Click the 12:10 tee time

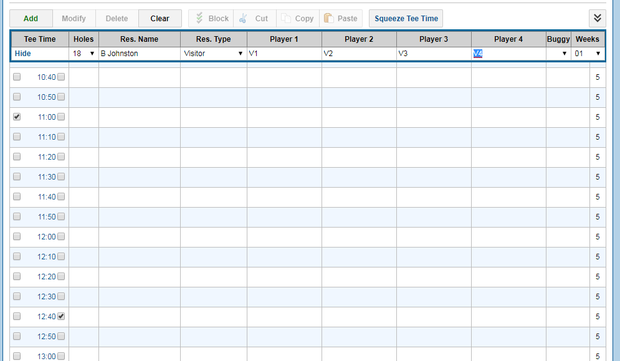[x=47, y=256]
